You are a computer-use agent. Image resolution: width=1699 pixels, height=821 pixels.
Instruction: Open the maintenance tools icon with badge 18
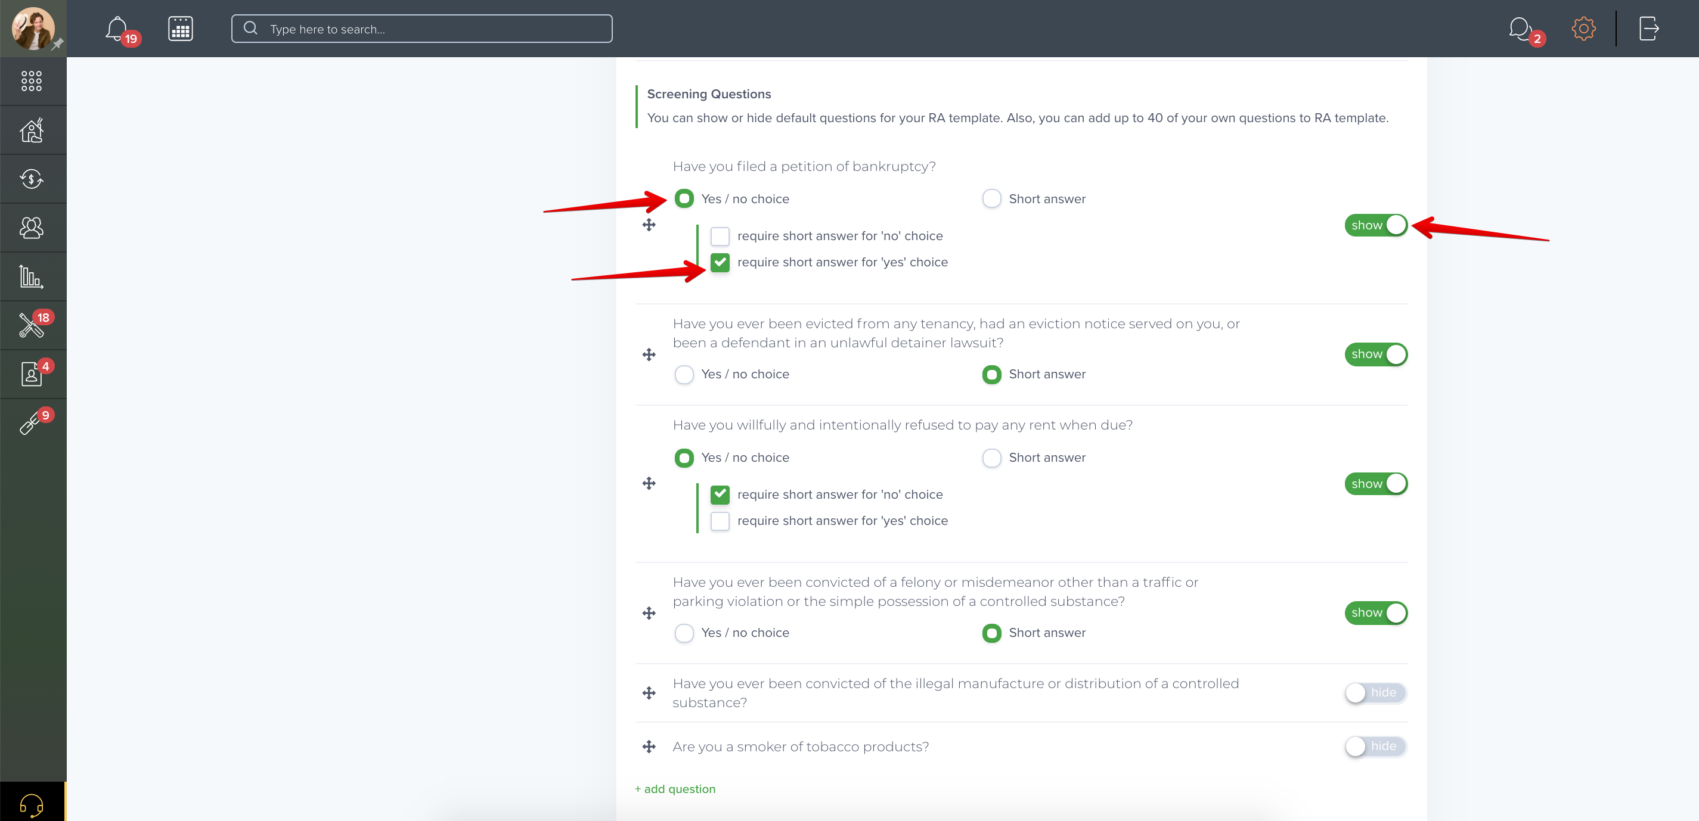pyautogui.click(x=32, y=325)
